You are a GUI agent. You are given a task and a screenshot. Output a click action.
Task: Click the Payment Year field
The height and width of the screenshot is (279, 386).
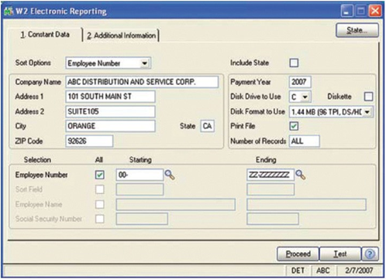[x=300, y=82]
